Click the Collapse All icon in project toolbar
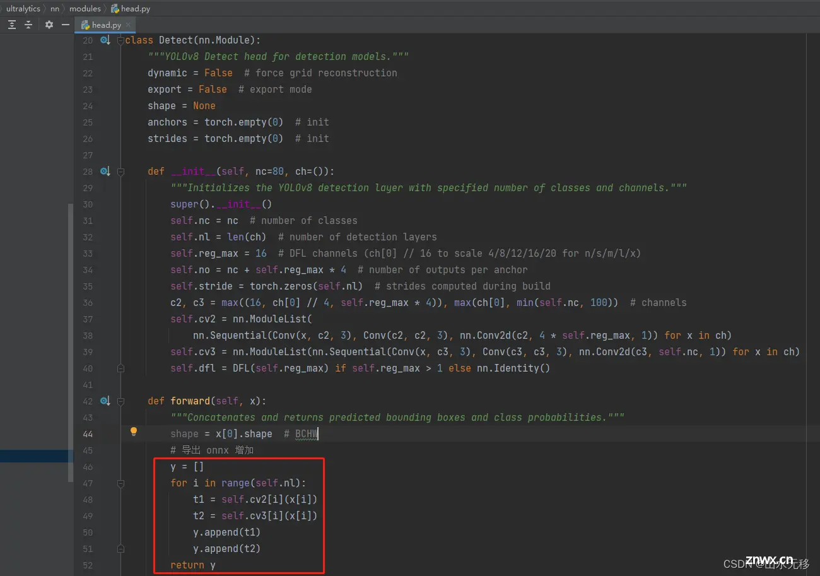The image size is (820, 576). click(28, 25)
